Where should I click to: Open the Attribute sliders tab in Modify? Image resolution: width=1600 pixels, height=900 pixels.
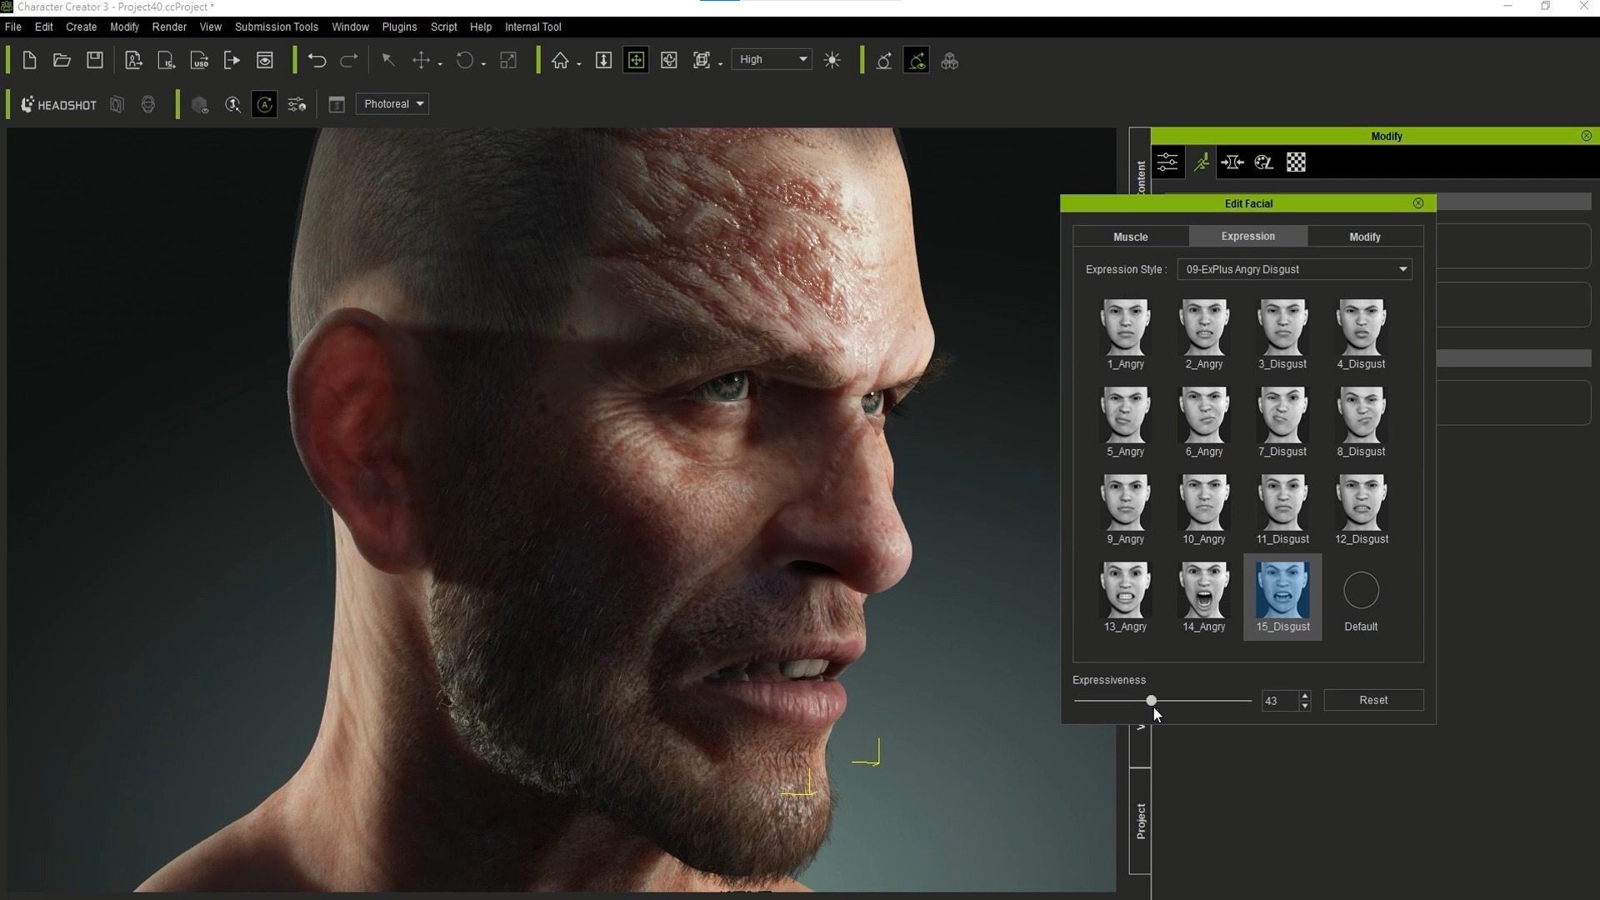[x=1167, y=162]
